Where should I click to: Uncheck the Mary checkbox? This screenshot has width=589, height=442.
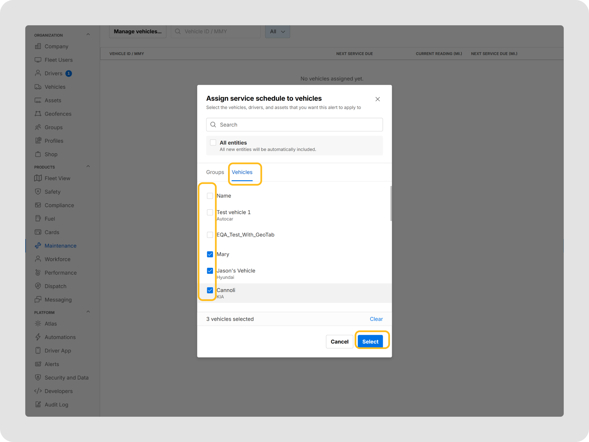pyautogui.click(x=210, y=254)
